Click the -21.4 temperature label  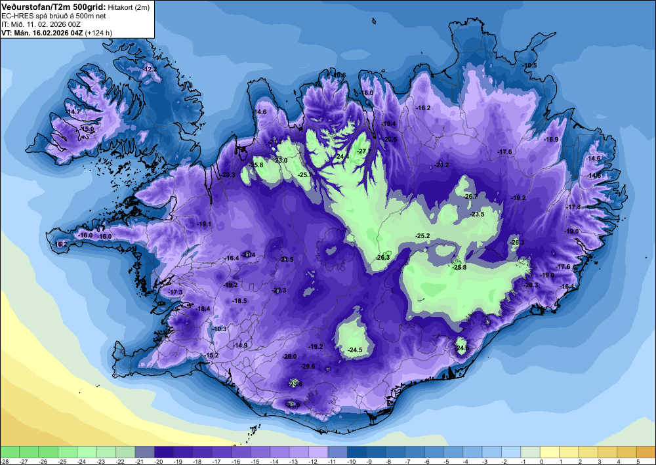click(248, 254)
